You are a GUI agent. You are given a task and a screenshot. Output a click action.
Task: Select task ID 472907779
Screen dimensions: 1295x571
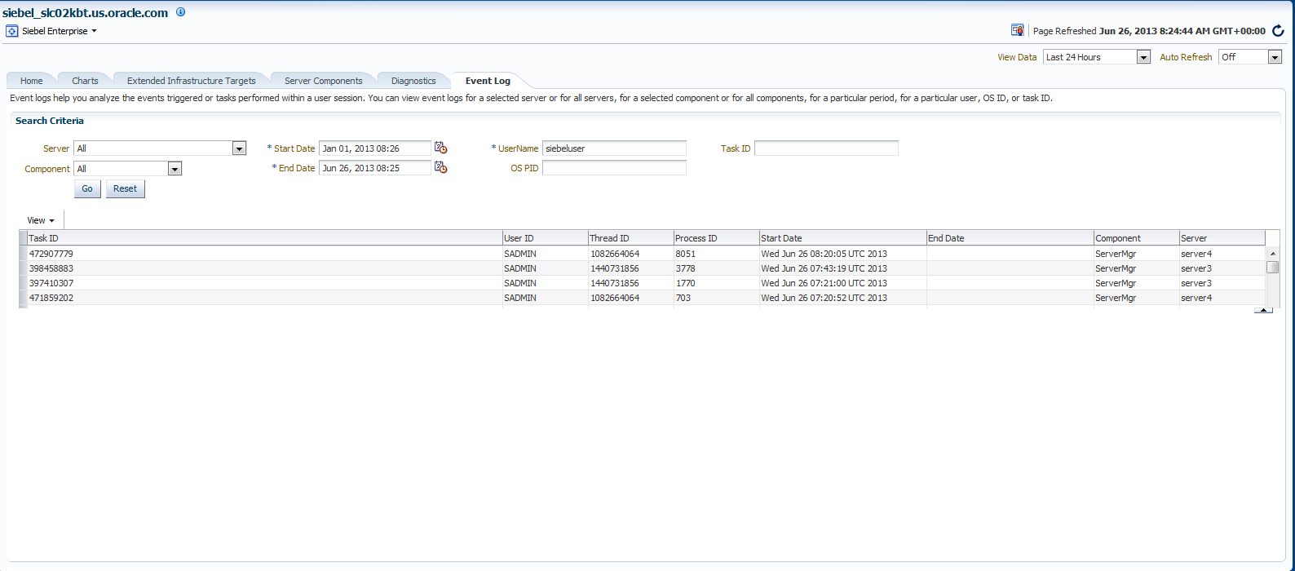tap(51, 254)
